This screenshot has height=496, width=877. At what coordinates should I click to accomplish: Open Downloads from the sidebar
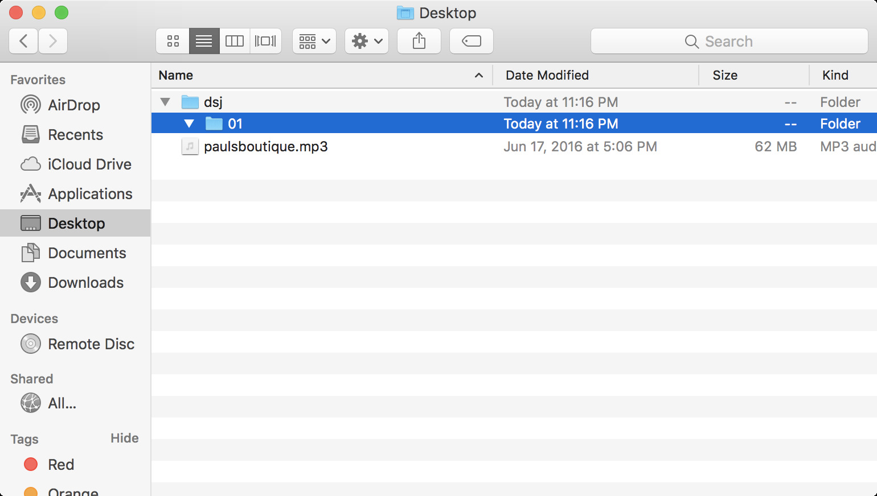85,283
